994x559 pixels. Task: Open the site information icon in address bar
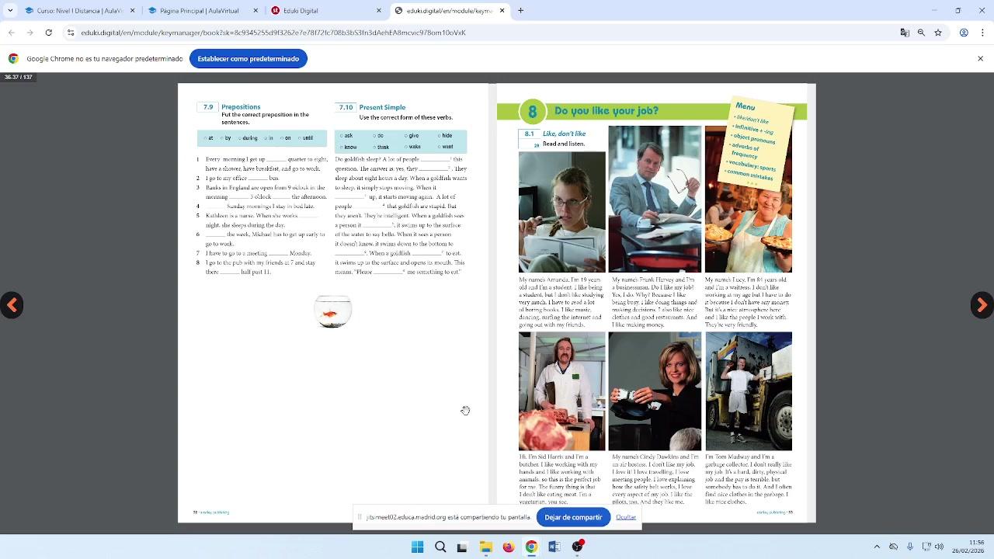(x=71, y=33)
